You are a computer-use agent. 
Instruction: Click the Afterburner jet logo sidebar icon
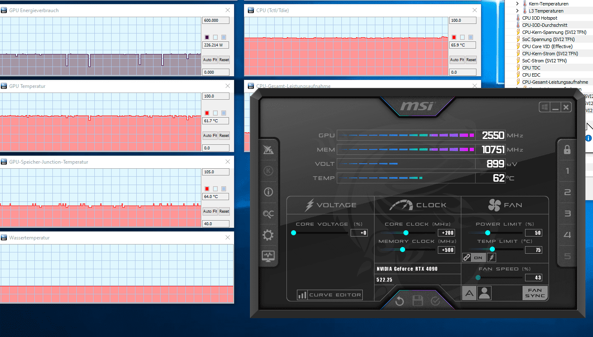tap(268, 149)
